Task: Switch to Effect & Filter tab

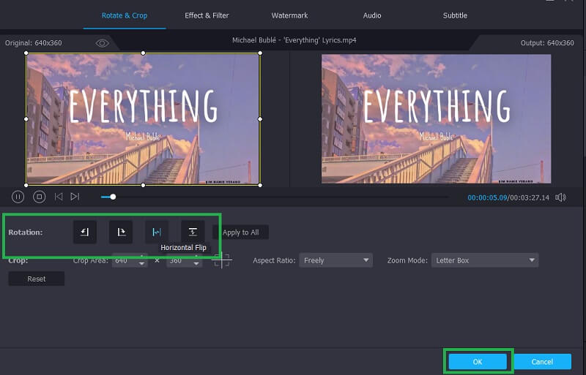Action: (207, 15)
